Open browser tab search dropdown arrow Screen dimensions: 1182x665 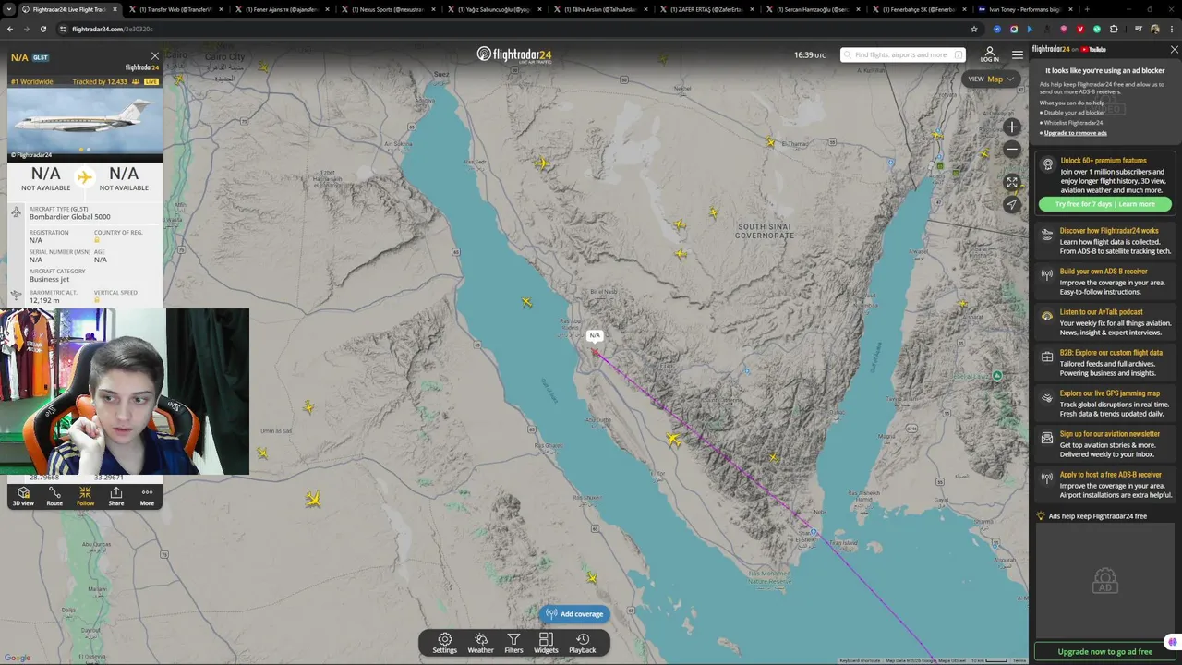[9, 9]
